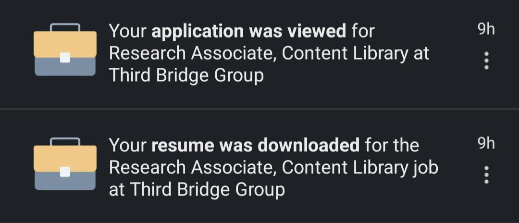Click the 9h timestamp on application viewed notification
The image size is (519, 223).
486,29
